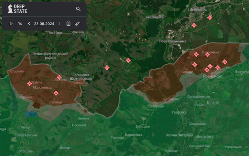This screenshot has width=249, height=156.
Task: Go to the previous date
Action: 29,24
